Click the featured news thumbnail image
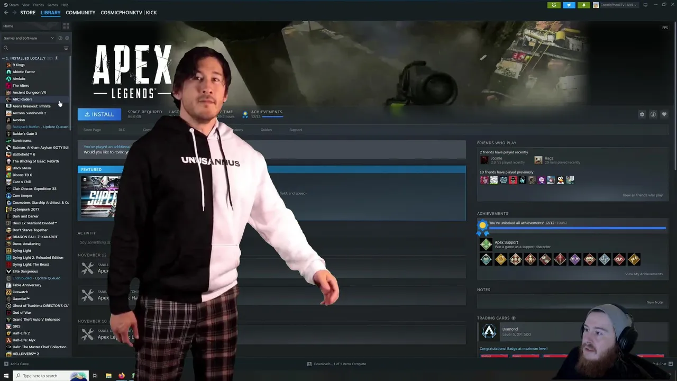The width and height of the screenshot is (677, 381). 100,196
